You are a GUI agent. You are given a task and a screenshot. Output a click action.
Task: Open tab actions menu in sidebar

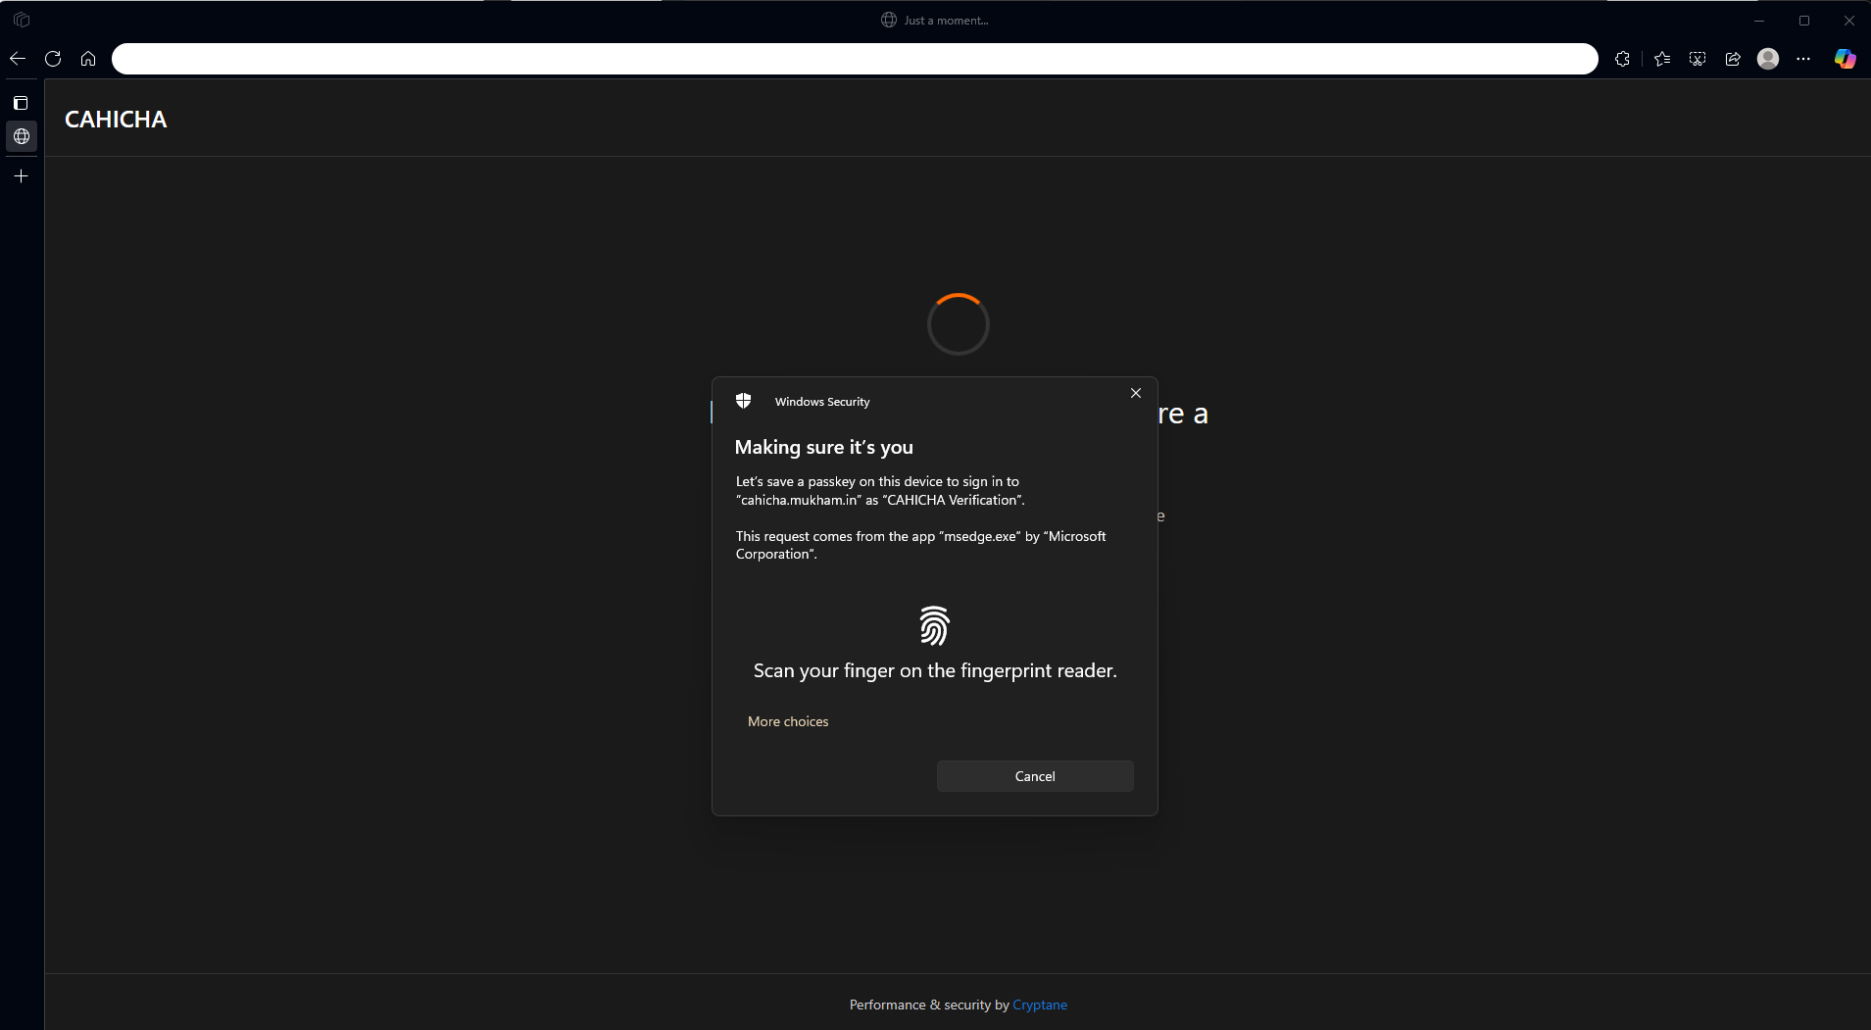(21, 103)
